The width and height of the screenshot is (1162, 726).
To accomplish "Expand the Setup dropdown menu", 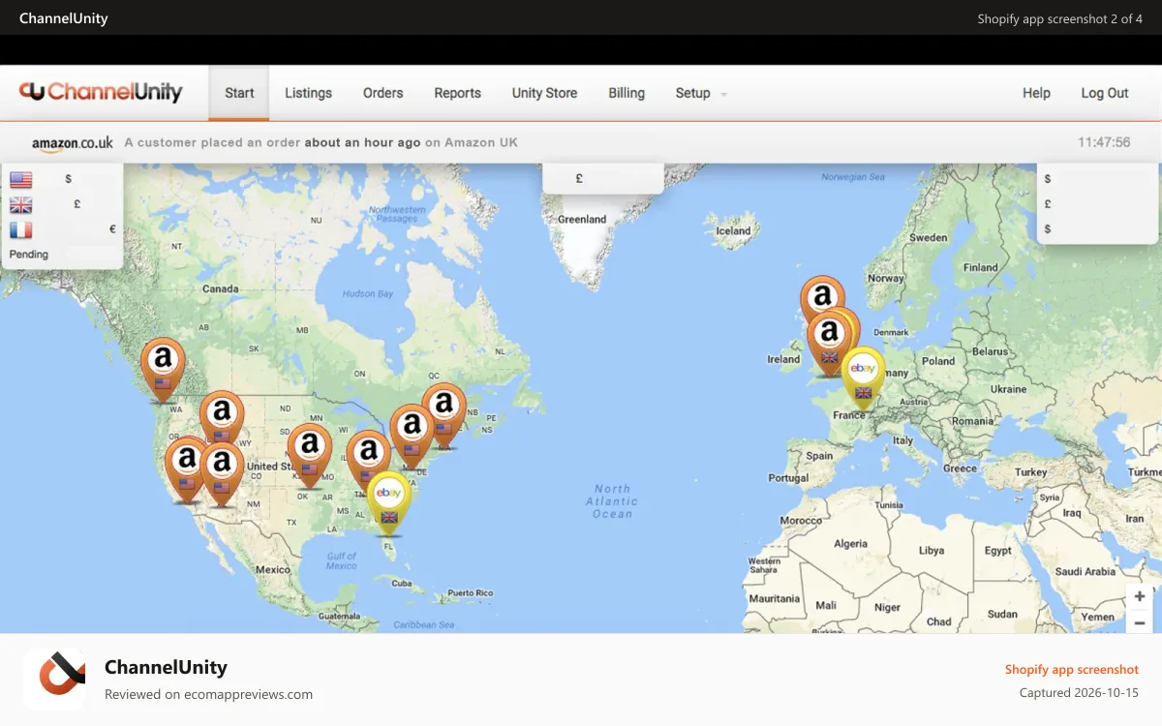I will point(701,93).
